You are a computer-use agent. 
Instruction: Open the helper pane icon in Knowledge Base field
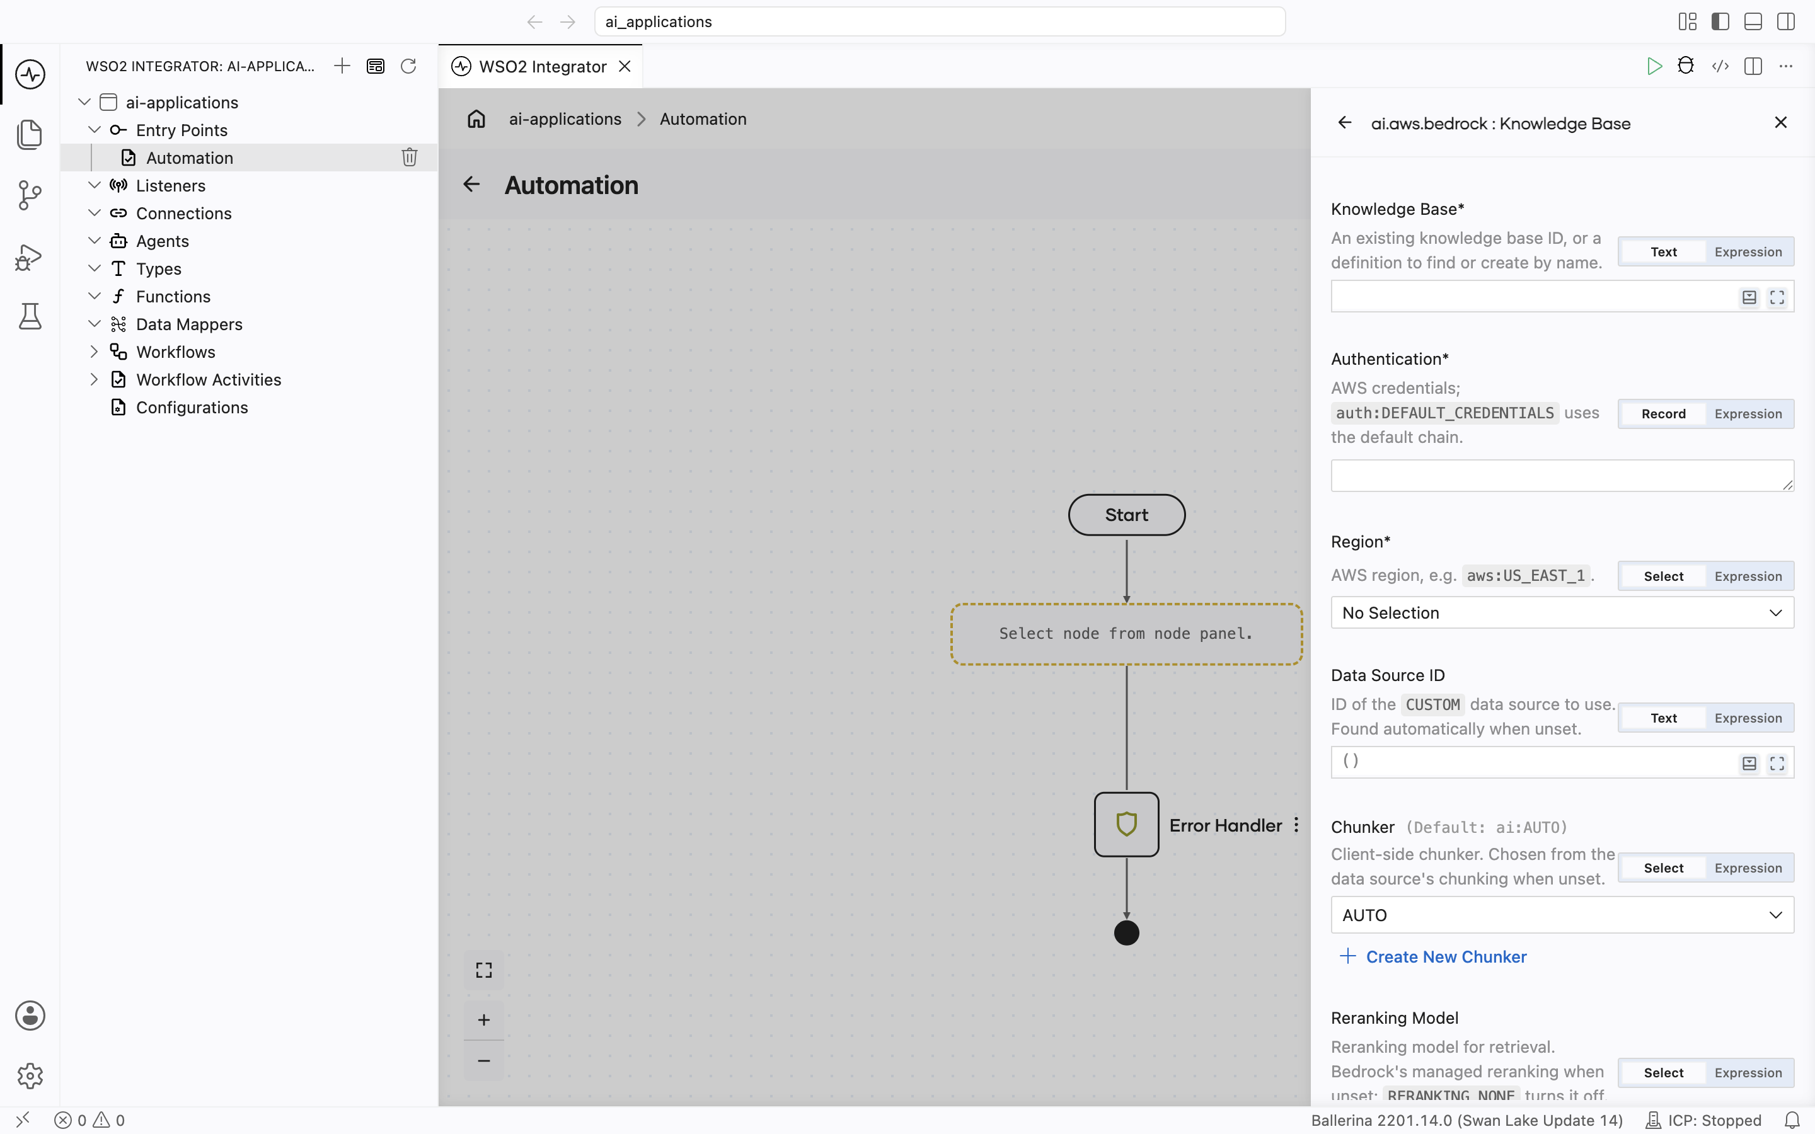[x=1749, y=298]
